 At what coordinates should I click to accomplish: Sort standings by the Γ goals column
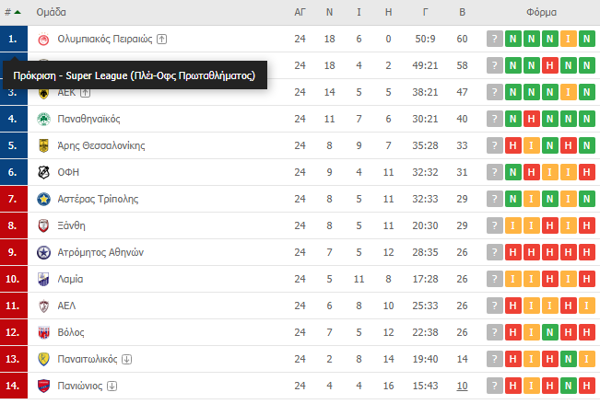(425, 13)
